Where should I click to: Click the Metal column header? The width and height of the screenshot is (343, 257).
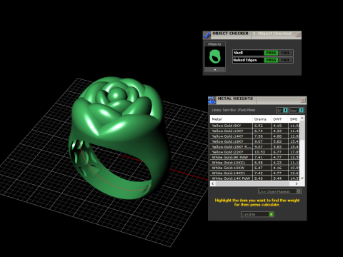coord(231,119)
